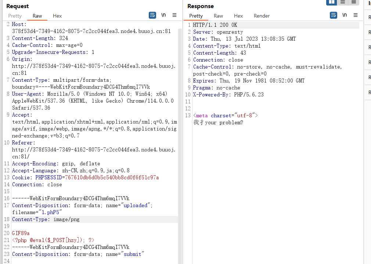Select combined single-pane layout icon
Viewport: 371px width, 264px height.
(354, 2)
